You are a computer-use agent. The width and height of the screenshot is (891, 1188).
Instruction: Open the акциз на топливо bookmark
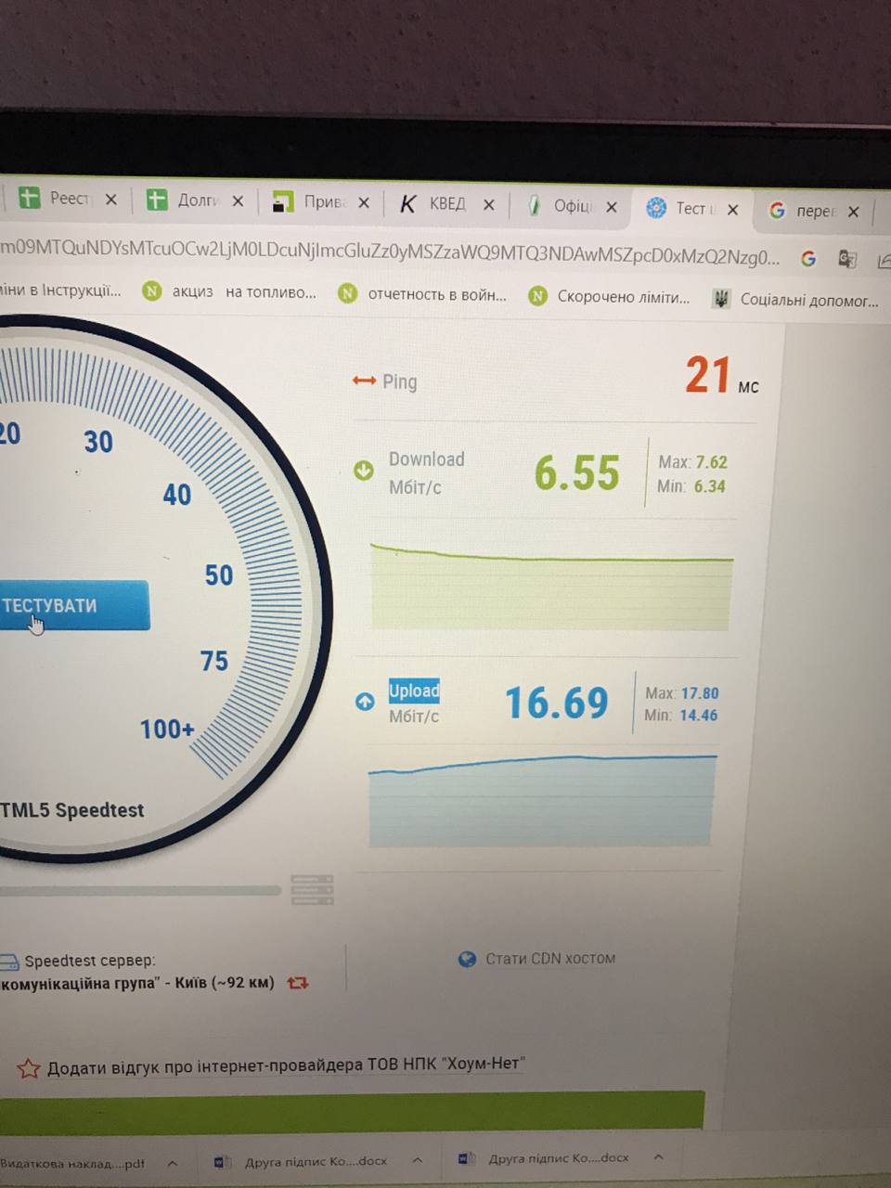229,291
